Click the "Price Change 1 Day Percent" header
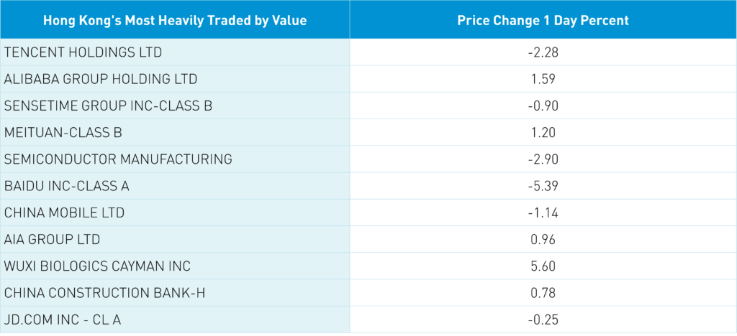 (543, 20)
